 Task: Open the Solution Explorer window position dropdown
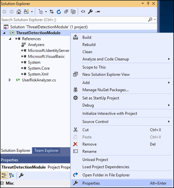[143, 3]
